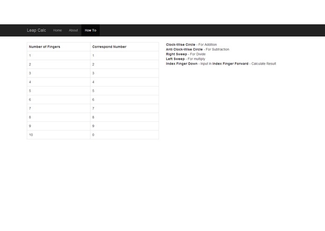Select '8' in Correspond Number column

(x=124, y=117)
